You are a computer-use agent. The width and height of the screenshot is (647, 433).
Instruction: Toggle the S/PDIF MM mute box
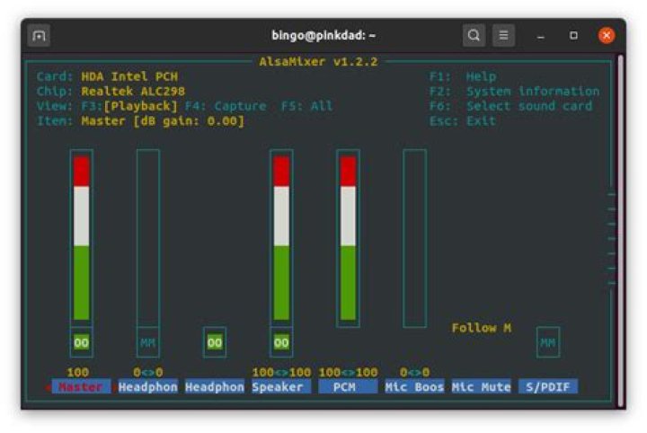point(548,342)
